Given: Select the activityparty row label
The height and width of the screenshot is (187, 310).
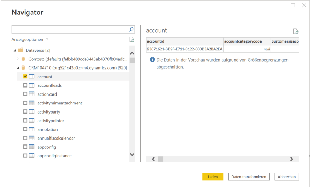Looking at the screenshot, I should 49,112.
